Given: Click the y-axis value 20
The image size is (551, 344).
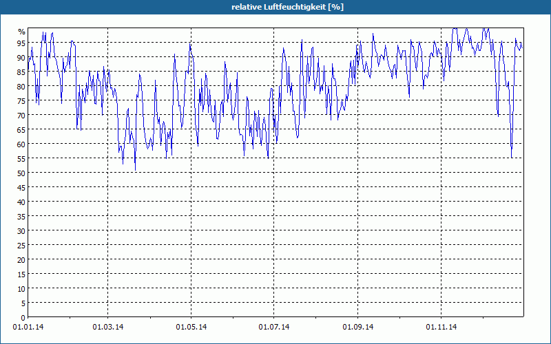Looking at the screenshot, I should 21,260.
